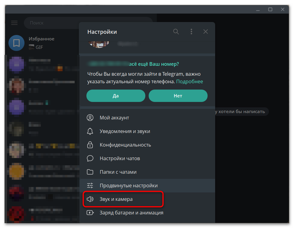Viewport: 294px width, 228px height.
Task: Open the Избранное chat in the list
Action: click(x=42, y=43)
